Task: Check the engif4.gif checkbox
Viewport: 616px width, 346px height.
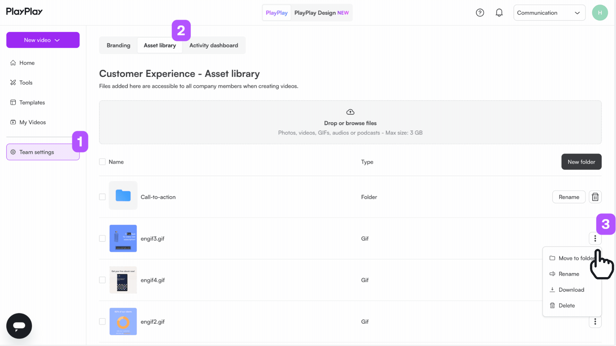Action: (x=102, y=280)
